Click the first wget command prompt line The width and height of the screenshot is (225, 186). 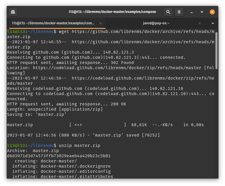click(x=111, y=34)
